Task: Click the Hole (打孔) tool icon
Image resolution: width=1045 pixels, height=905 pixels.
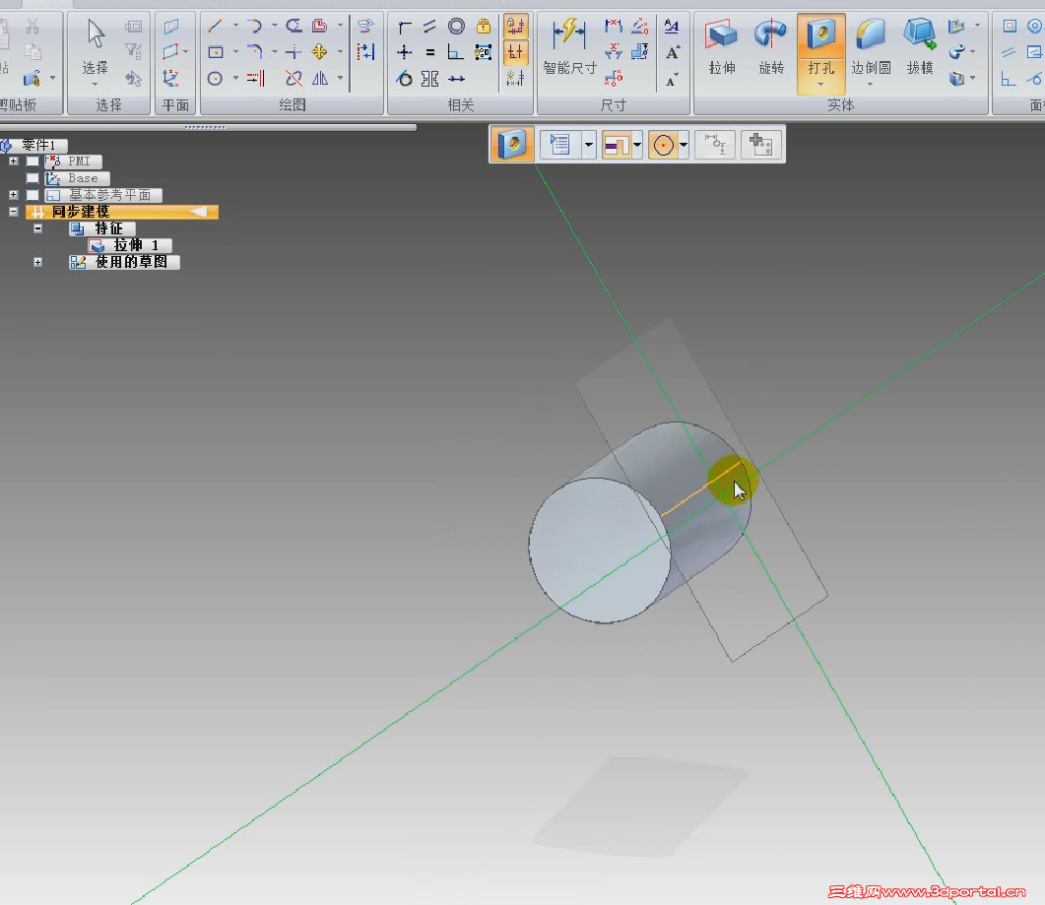Action: click(821, 35)
